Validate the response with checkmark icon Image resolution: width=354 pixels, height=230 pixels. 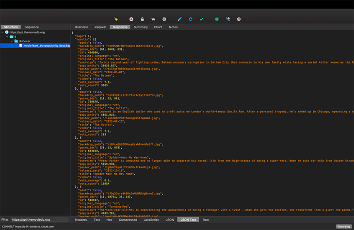[202, 19]
